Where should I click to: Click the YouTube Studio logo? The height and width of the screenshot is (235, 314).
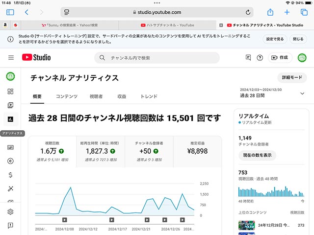(36, 58)
